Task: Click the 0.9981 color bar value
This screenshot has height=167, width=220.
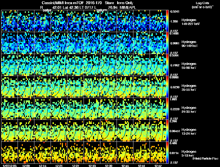Action: click(175, 43)
